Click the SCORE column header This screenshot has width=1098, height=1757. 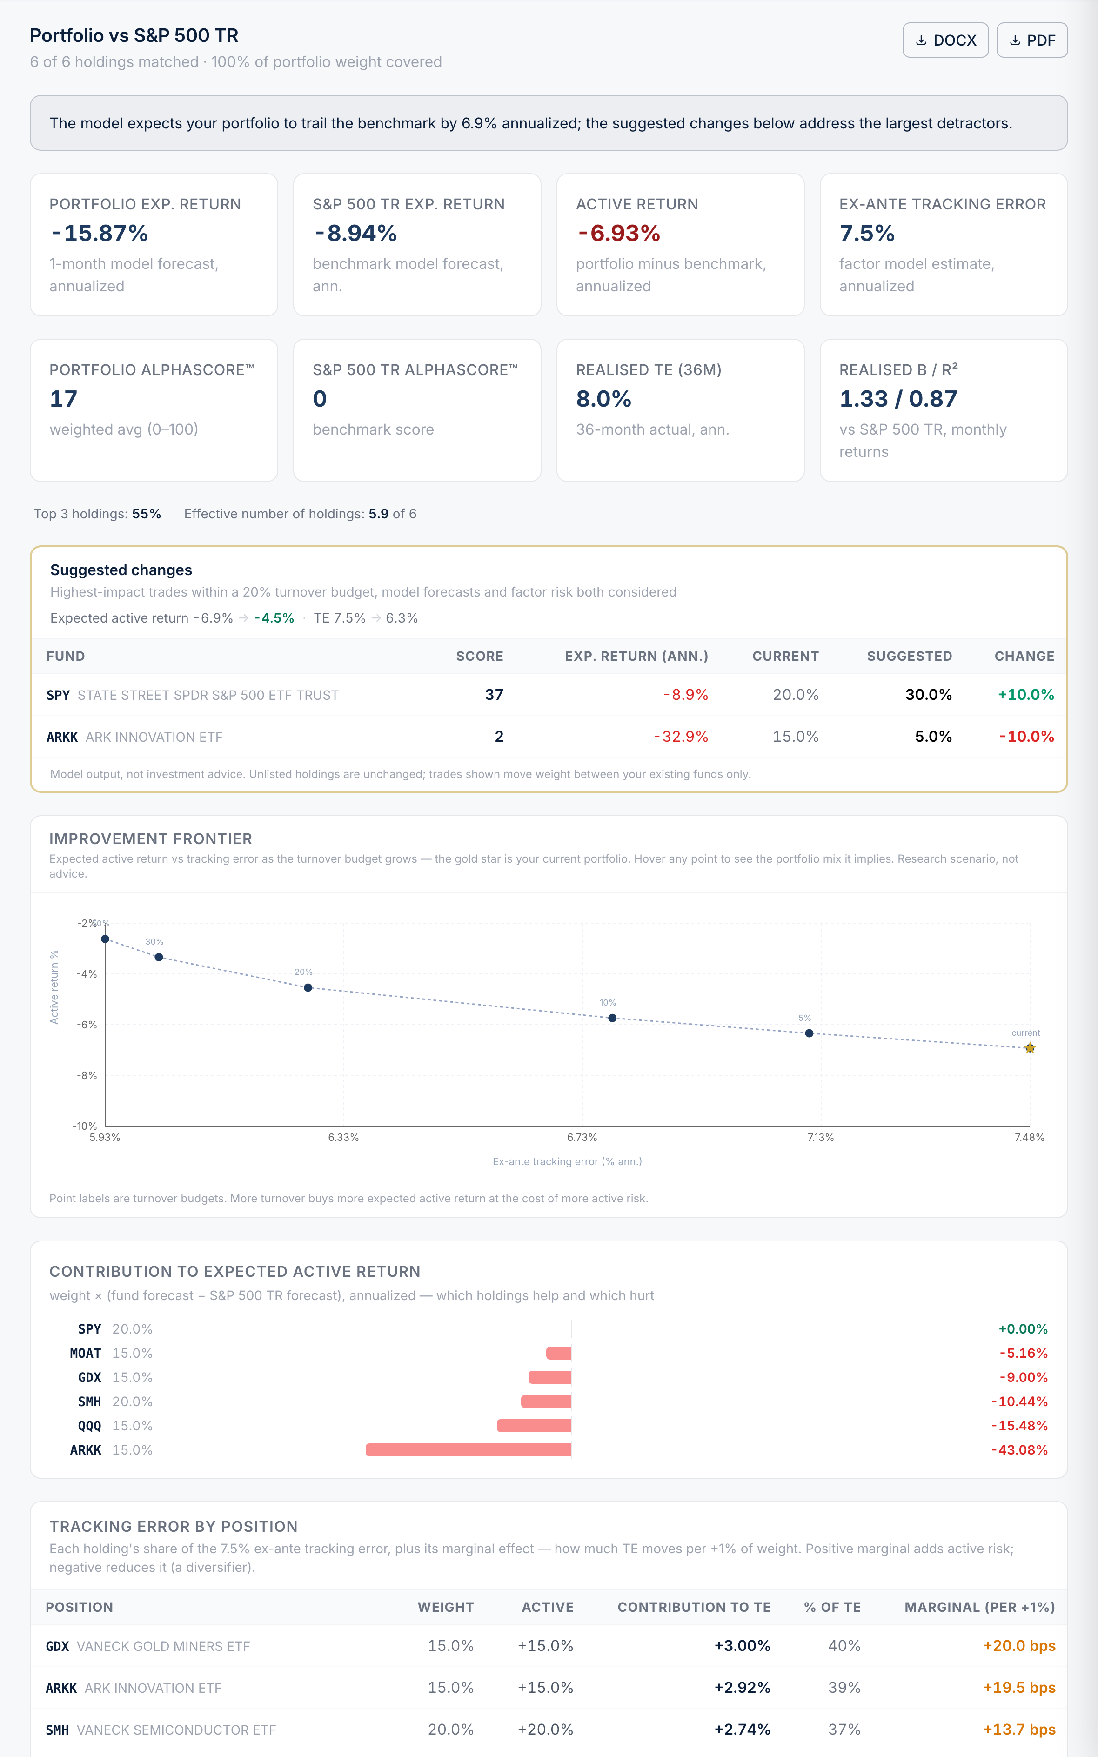479,656
